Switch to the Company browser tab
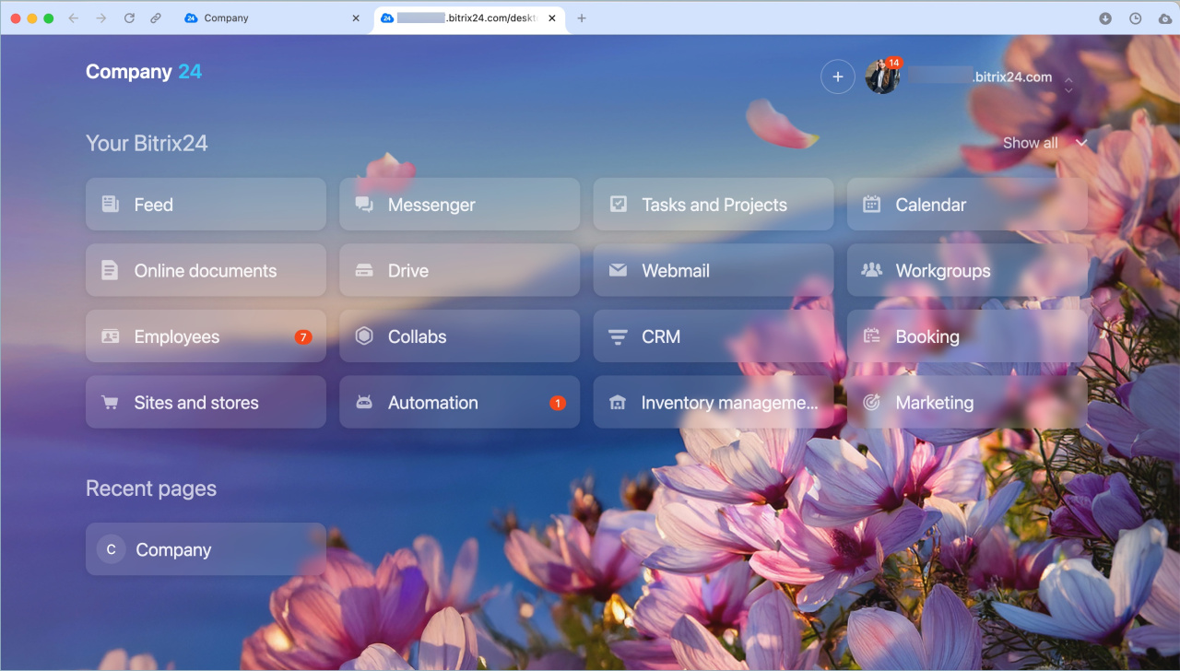Image resolution: width=1180 pixels, height=671 pixels. click(x=273, y=18)
